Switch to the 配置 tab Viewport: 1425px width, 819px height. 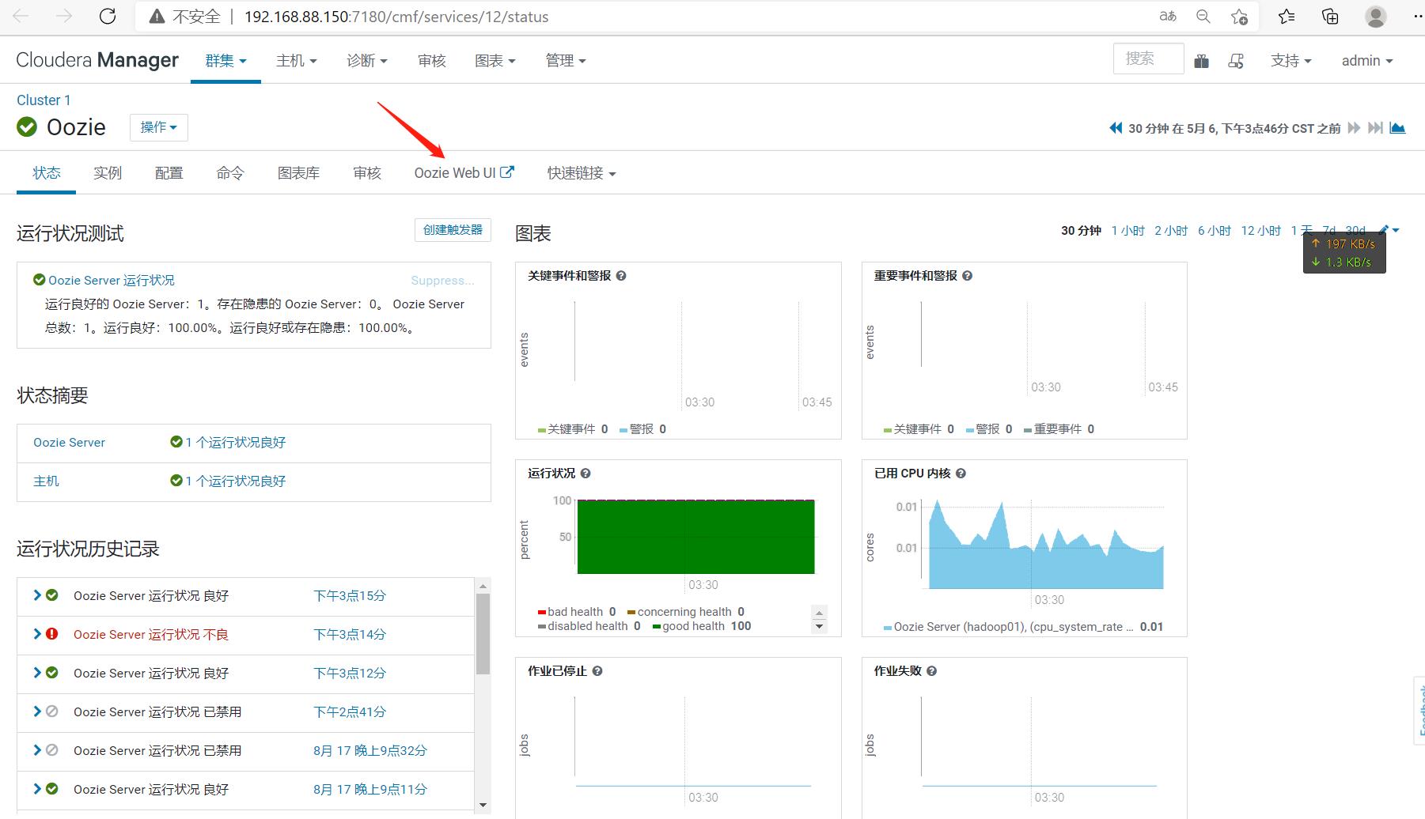point(169,173)
